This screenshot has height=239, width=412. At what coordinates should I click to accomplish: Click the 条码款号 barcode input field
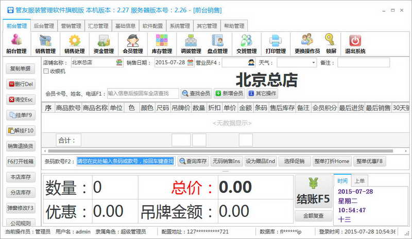(x=126, y=161)
